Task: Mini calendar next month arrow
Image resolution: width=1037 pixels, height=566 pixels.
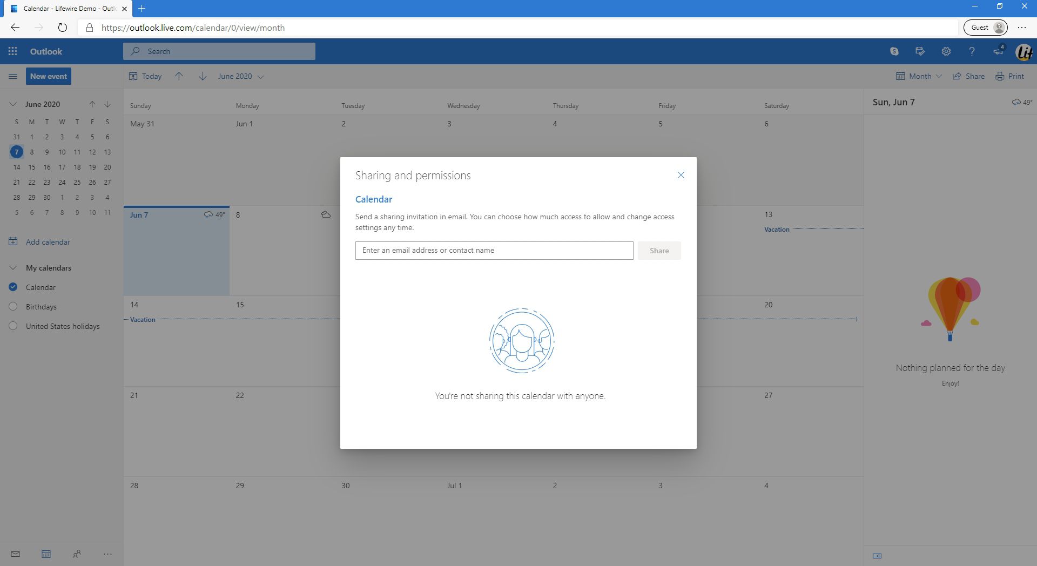Action: click(107, 104)
